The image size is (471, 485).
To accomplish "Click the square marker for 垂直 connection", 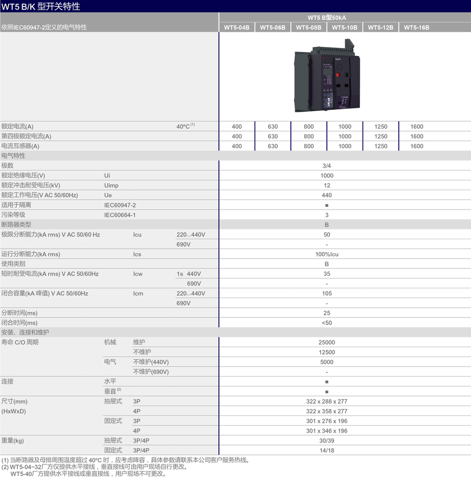I will 327,392.
